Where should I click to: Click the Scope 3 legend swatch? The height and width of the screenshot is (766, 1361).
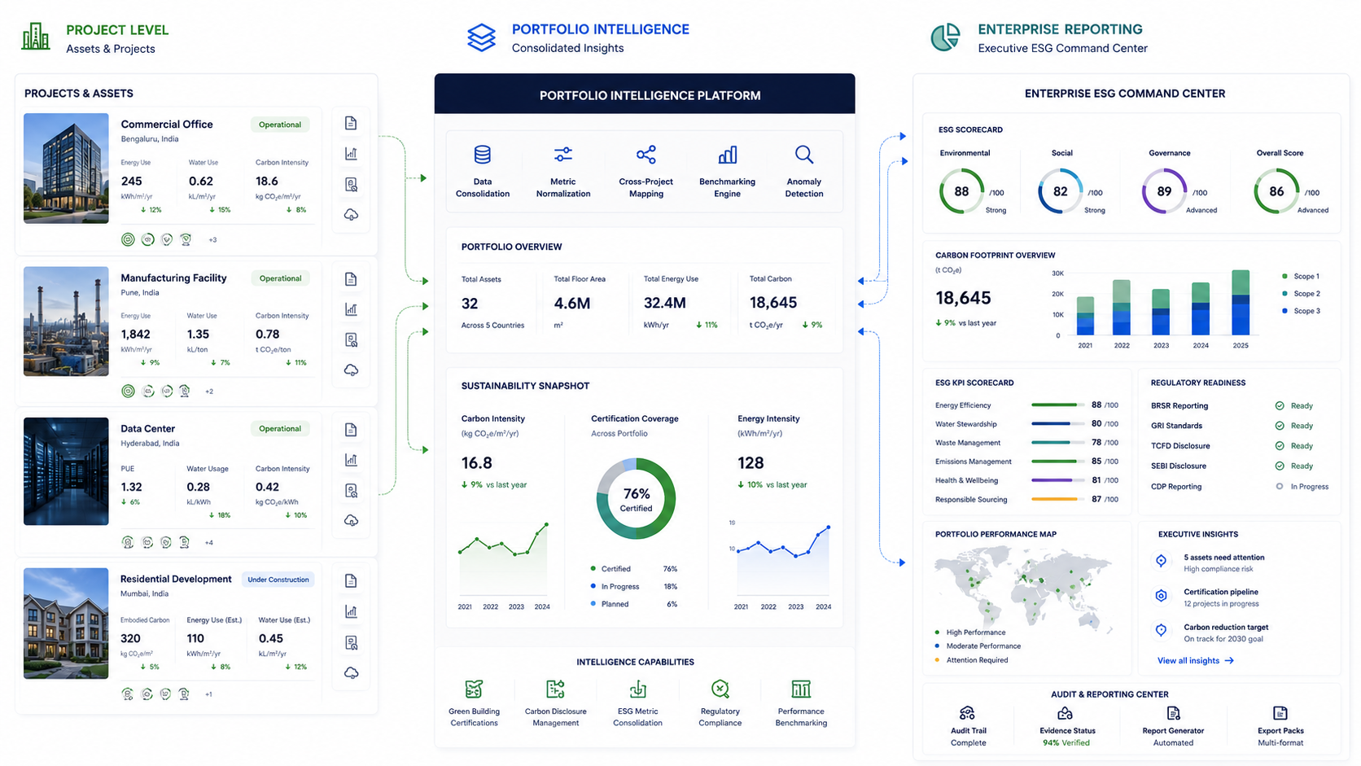1284,311
